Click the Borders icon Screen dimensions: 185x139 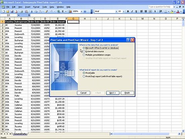point(166,12)
